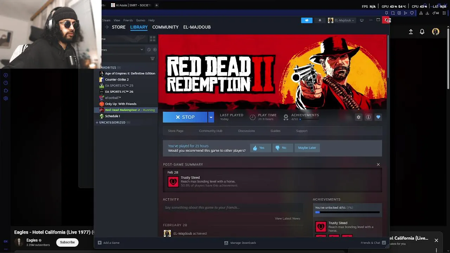Stop Red Dead Redemption 2
The width and height of the screenshot is (450, 253).
pyautogui.click(x=185, y=117)
